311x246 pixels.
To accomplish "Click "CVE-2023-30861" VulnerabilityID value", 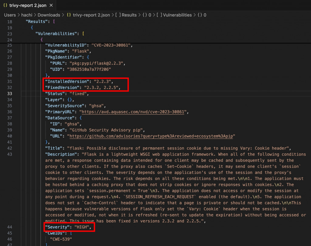I will coord(111,45).
